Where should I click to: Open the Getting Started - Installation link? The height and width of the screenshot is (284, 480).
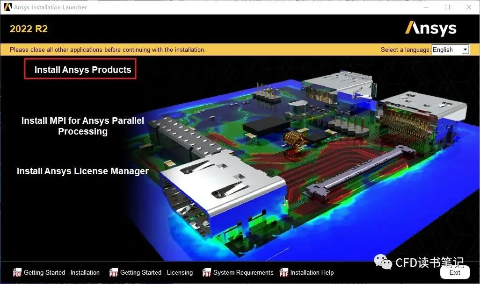62,272
